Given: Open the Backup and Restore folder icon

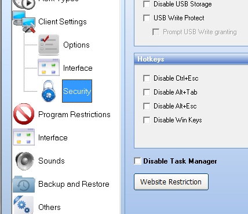Looking at the screenshot, I should (x=24, y=184).
